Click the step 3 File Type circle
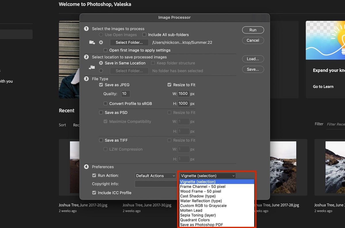 click(86, 79)
